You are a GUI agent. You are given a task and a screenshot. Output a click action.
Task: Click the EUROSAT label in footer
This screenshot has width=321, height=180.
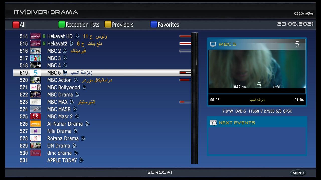pos(160,172)
